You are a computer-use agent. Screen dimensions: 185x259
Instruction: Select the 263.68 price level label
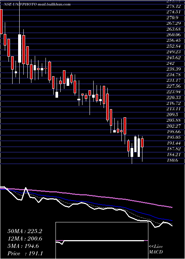tap(173, 29)
